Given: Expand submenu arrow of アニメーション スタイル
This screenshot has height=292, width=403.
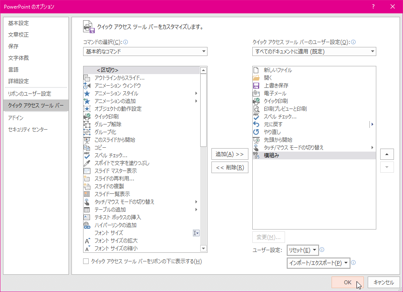Looking at the screenshot, I should point(196,93).
